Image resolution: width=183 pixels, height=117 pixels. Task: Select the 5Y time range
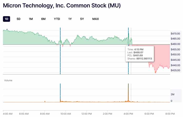click(x=82, y=19)
